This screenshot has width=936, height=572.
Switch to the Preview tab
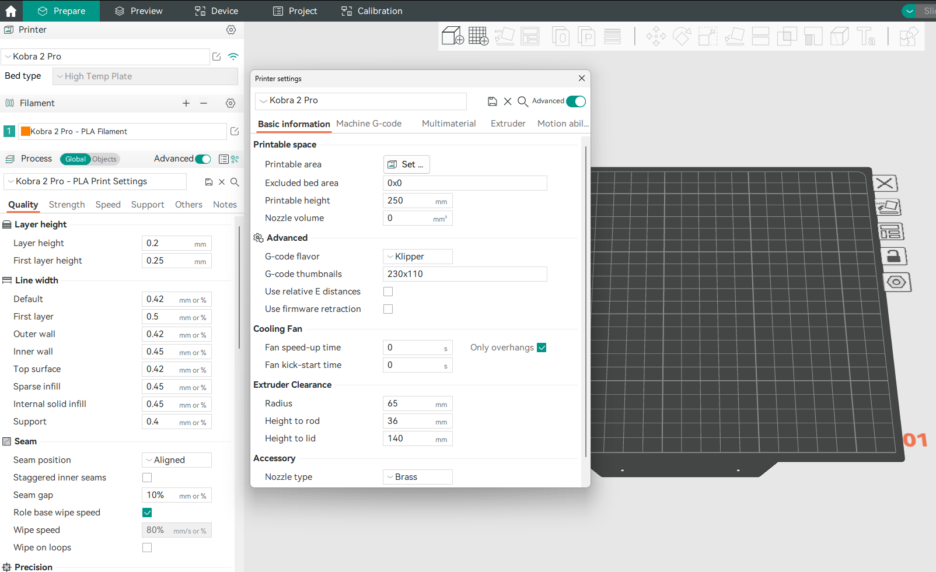(x=139, y=11)
